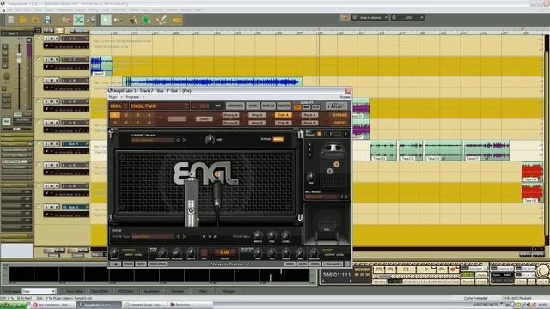
Task: Open AmpliTube Plugin menu
Action: pos(113,97)
